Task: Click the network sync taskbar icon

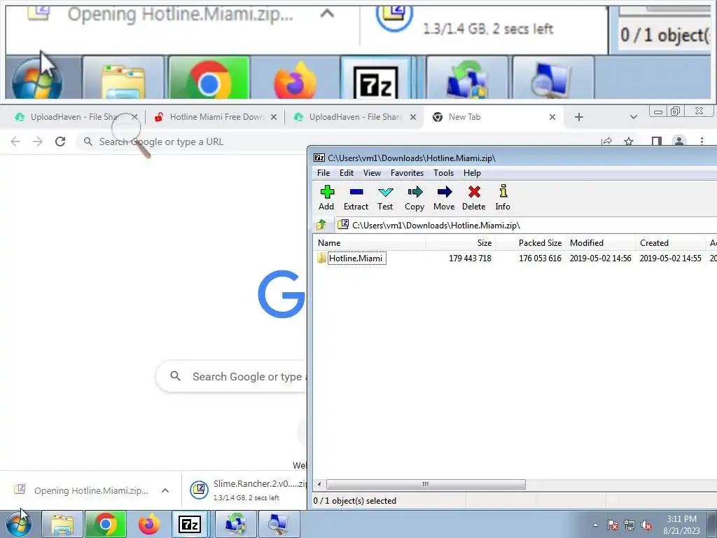Action: click(x=235, y=524)
